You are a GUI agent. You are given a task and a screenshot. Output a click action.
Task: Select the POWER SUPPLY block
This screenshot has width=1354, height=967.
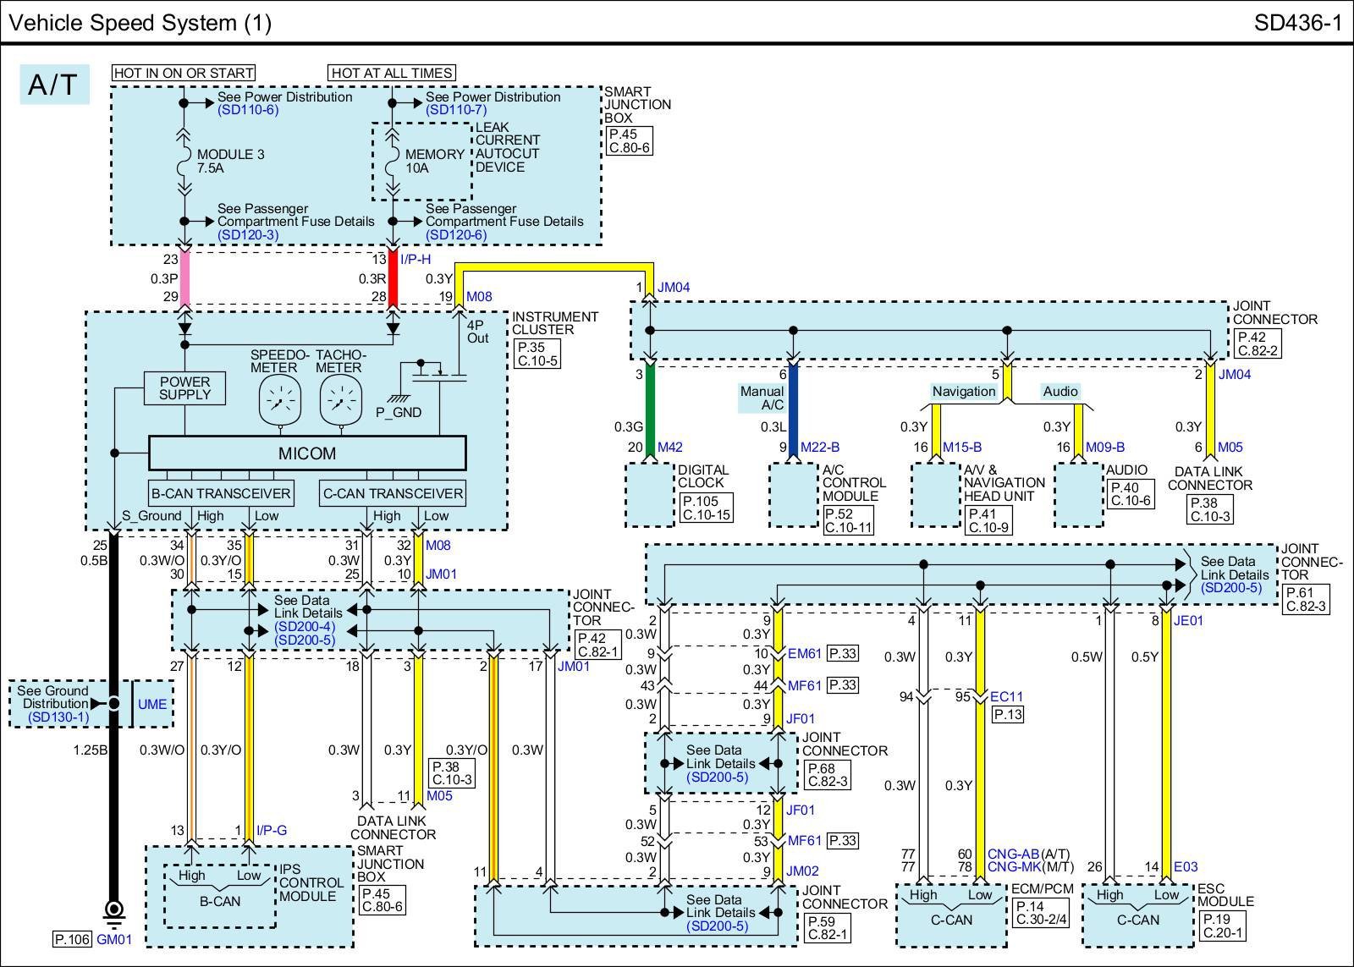pos(184,388)
